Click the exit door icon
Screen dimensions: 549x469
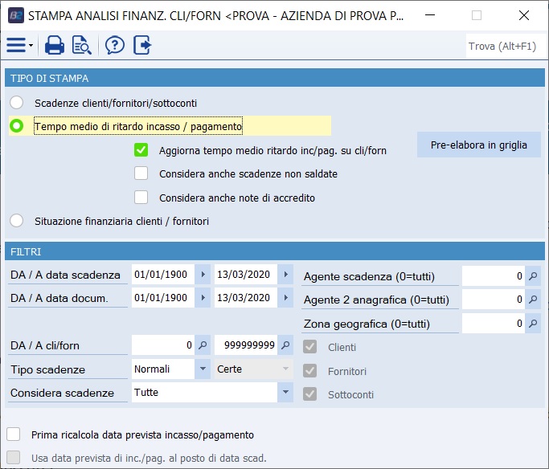tap(142, 45)
